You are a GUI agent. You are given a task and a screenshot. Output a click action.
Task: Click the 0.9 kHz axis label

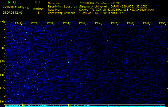[2, 62]
